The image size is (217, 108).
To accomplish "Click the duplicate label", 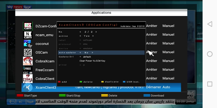I will click(x=112, y=82).
